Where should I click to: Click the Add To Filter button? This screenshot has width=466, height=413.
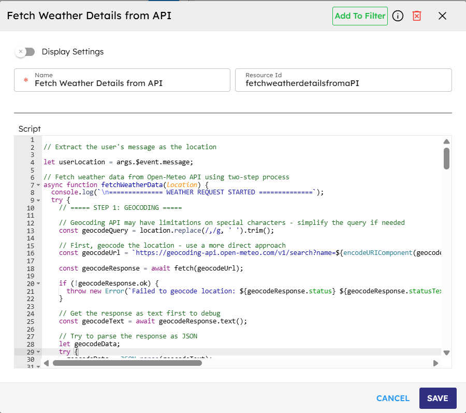pyautogui.click(x=360, y=16)
